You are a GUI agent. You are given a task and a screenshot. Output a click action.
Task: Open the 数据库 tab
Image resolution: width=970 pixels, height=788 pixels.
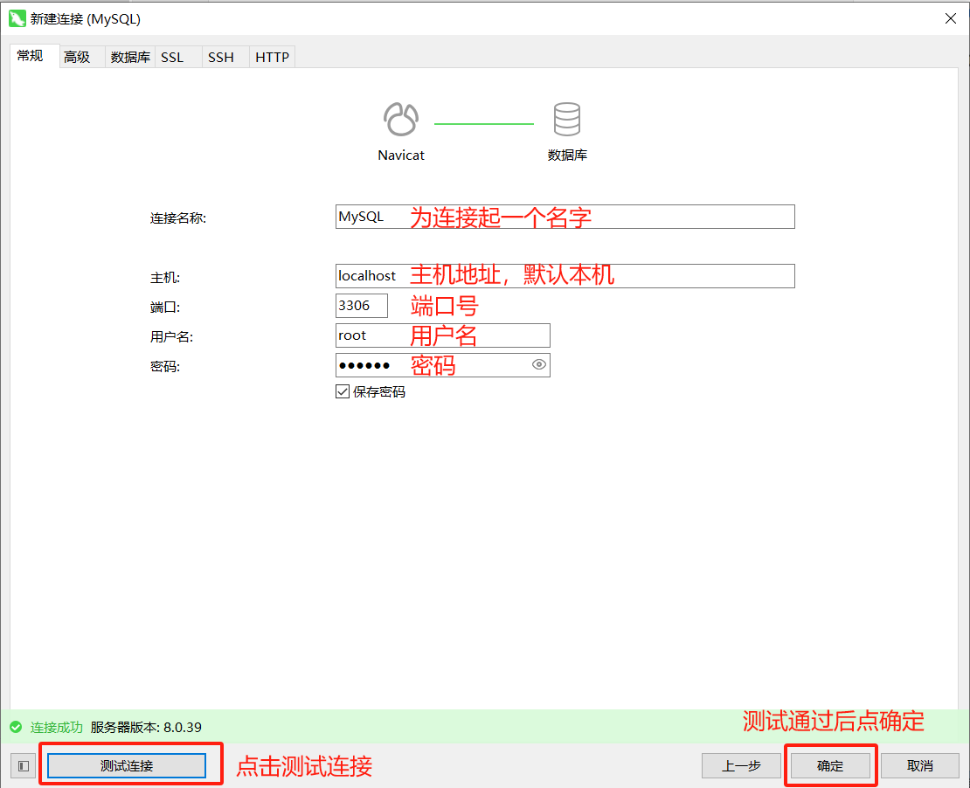[130, 57]
